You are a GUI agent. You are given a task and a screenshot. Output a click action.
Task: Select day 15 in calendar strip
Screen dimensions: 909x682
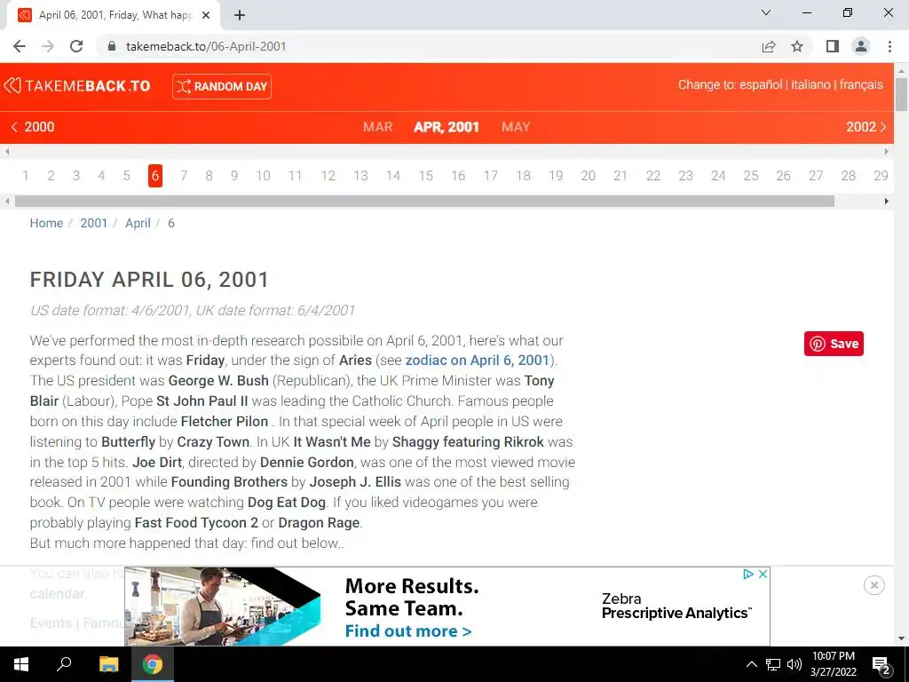tap(426, 176)
